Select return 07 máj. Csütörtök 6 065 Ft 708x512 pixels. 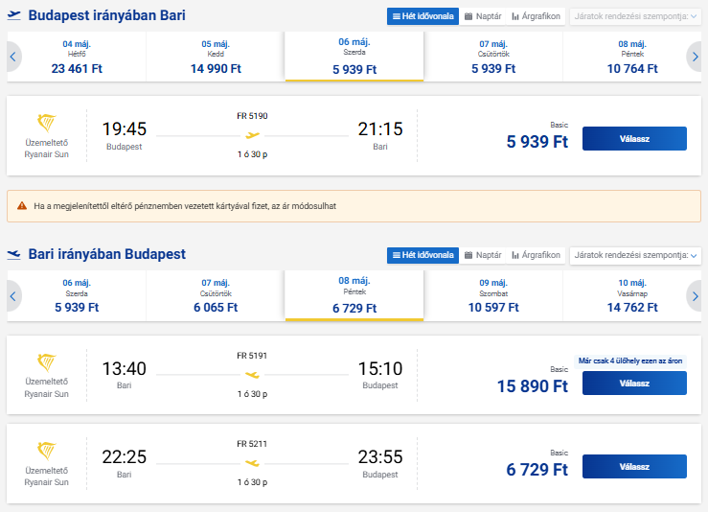click(x=216, y=295)
